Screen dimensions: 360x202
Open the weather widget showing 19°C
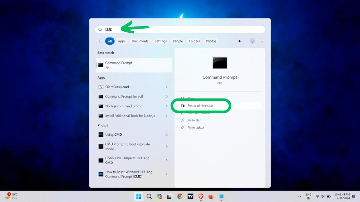pyautogui.click(x=12, y=196)
